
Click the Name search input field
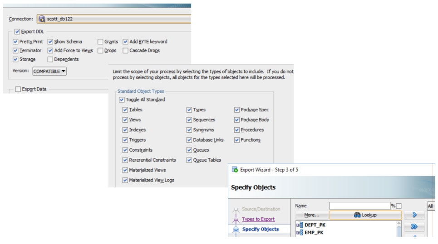[x=359, y=206]
